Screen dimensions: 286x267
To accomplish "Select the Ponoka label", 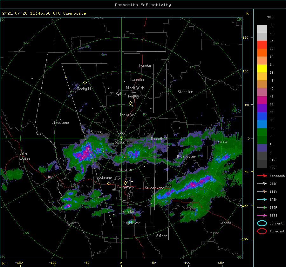I will click(x=145, y=65).
